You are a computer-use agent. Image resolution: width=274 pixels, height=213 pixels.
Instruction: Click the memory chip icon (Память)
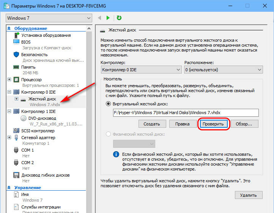tap(16, 67)
